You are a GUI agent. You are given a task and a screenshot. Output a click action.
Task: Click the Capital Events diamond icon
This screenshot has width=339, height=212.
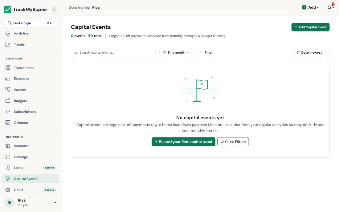pyautogui.click(x=8, y=179)
